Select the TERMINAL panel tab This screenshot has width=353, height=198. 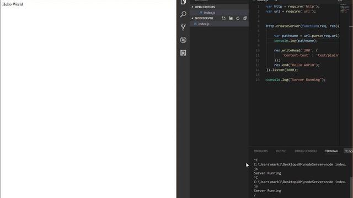(x=331, y=151)
